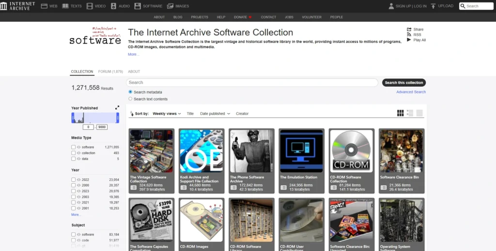Open Software Clearance Bin tile

click(402, 161)
